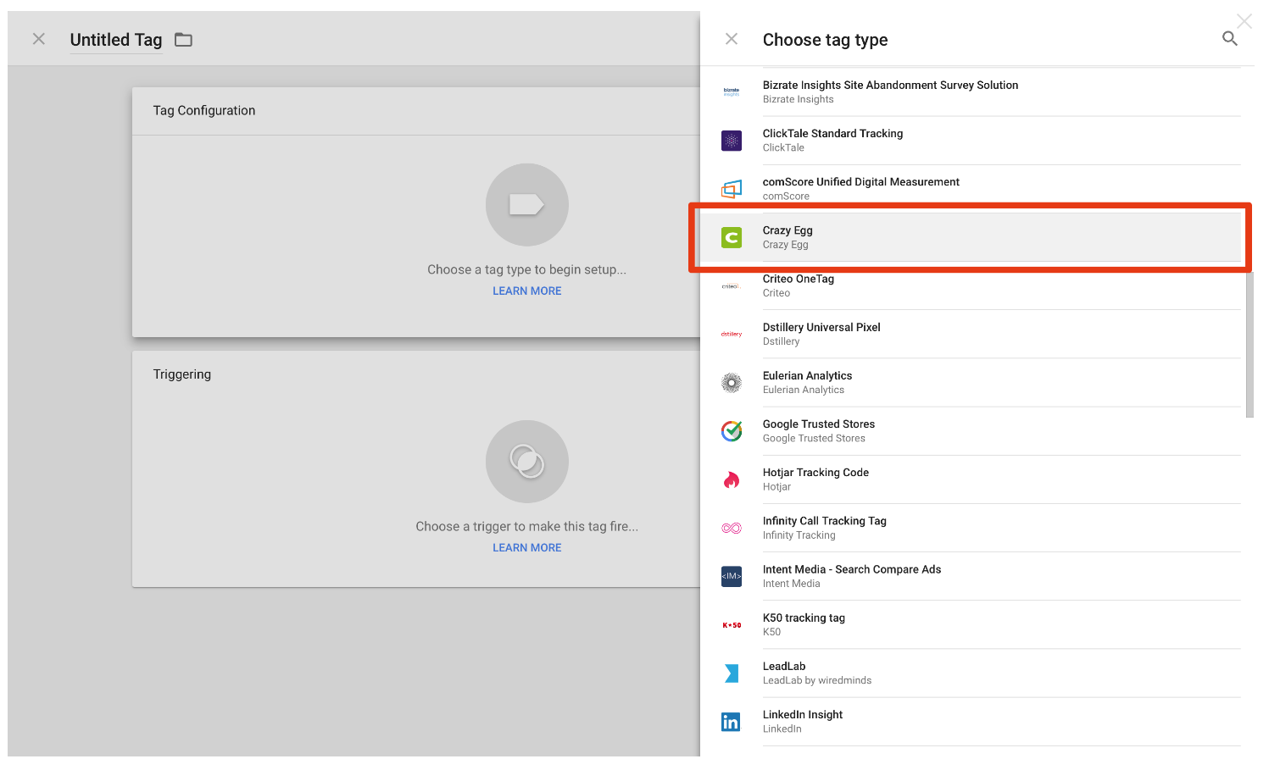Open search in Choose tag type panel
Viewport: 1269px width, 759px height.
click(1230, 39)
